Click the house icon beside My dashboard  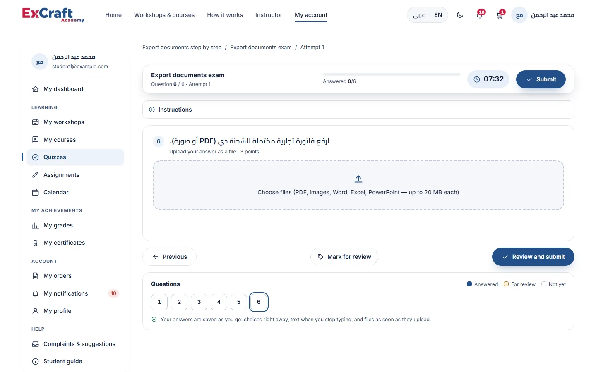point(36,89)
